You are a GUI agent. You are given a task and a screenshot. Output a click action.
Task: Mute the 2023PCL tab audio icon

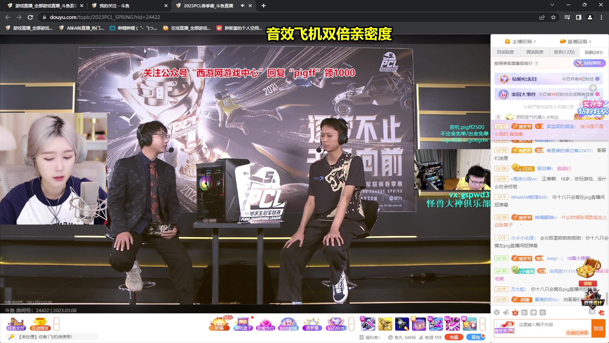tap(243, 5)
